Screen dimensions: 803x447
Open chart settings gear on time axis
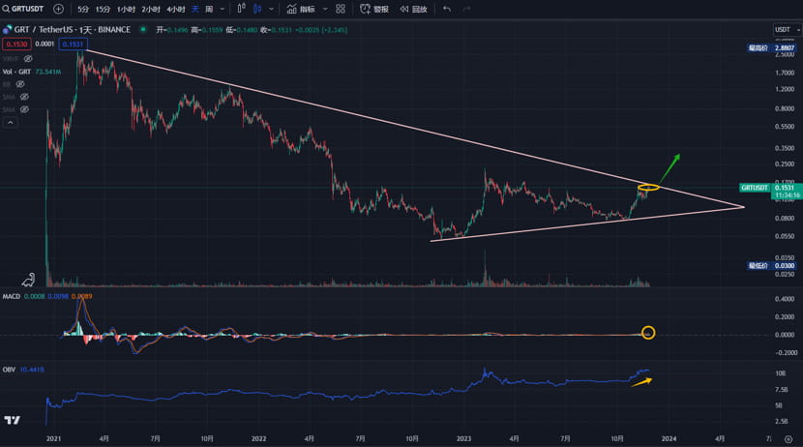tap(788, 439)
